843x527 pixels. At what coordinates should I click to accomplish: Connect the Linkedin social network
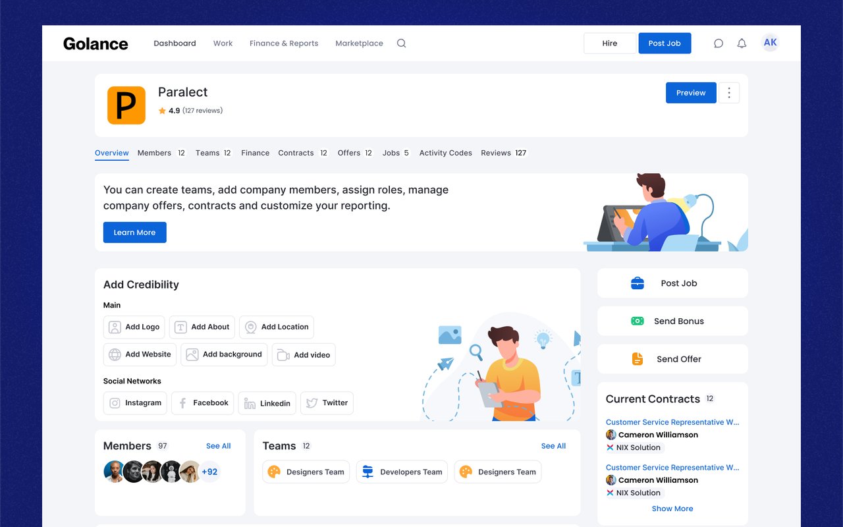click(267, 403)
